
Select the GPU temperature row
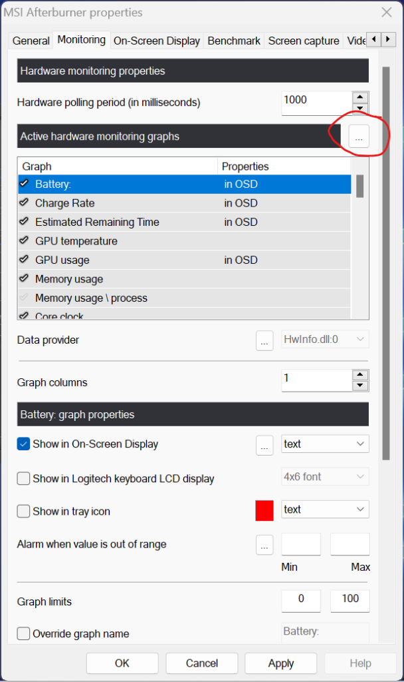tap(185, 241)
